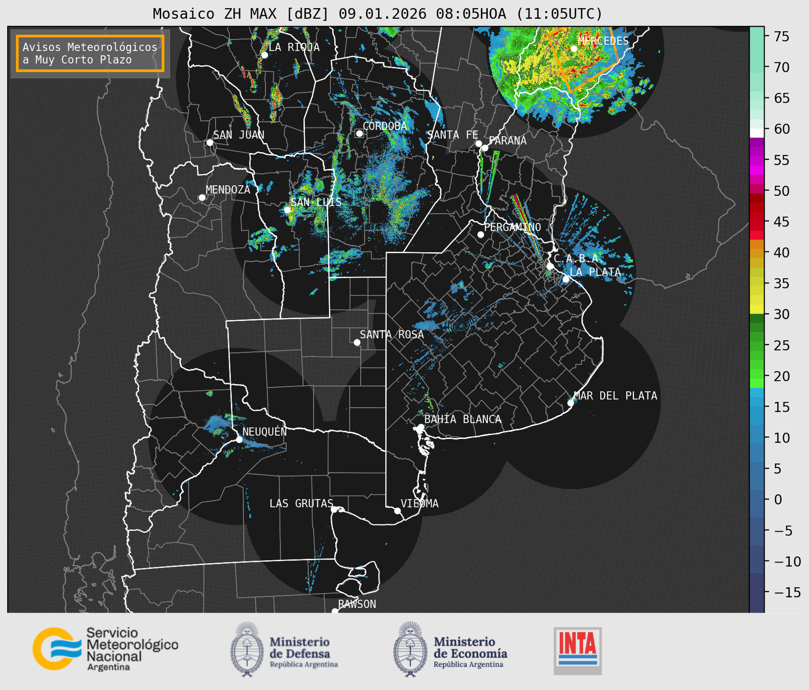Click the MENDOZA city marker
809x690 pixels.
pyautogui.click(x=202, y=198)
